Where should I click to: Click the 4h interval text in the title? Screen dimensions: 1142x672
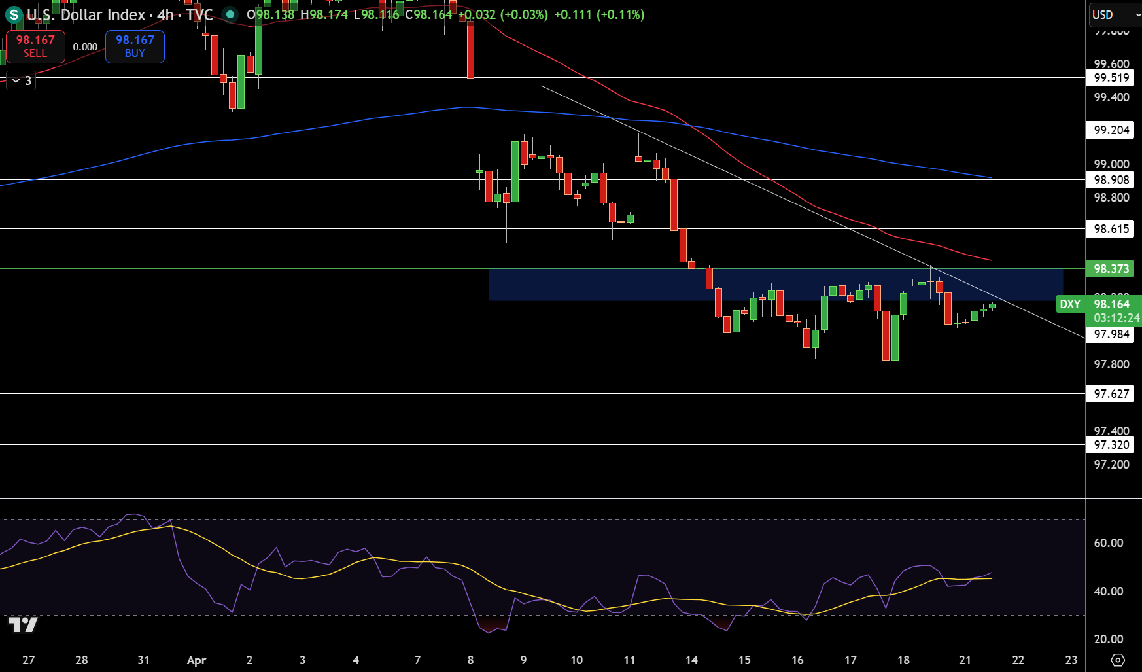pos(165,14)
